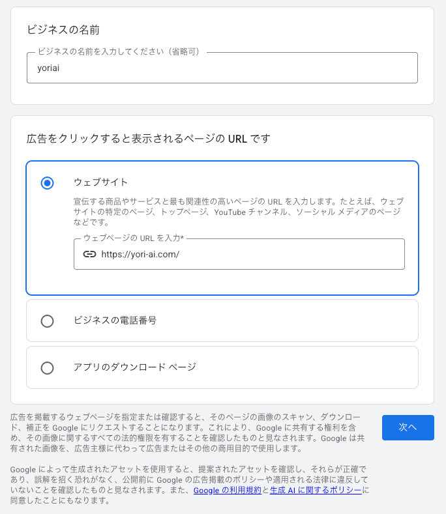Viewport: 446px width, 514px height.
Task: Select the ビジネスの電話番号 radio button
Action: (x=47, y=321)
